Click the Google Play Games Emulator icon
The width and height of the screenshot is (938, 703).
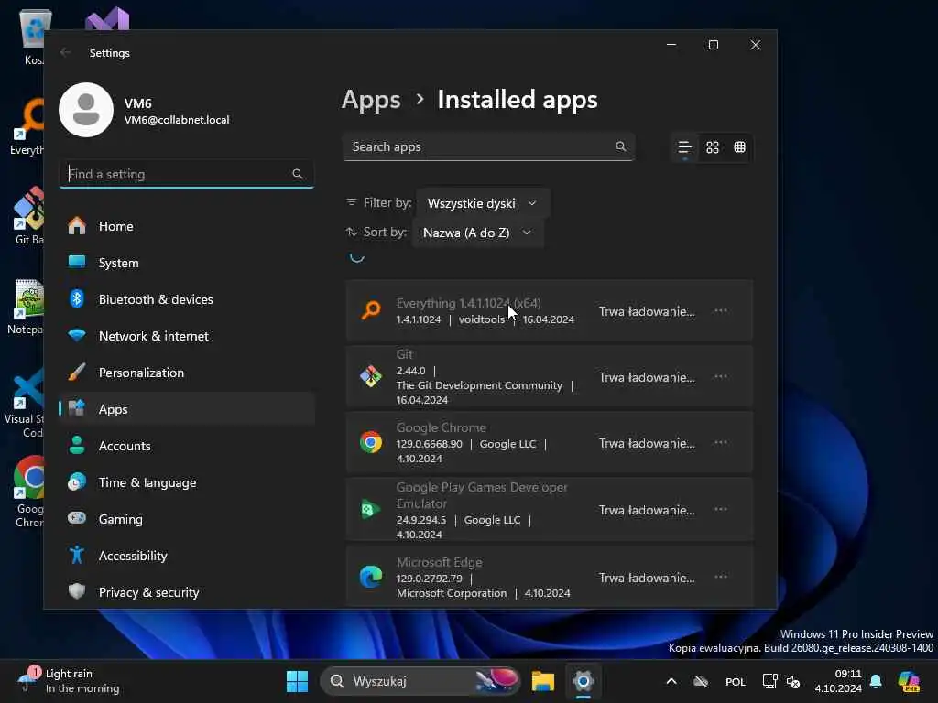pyautogui.click(x=371, y=509)
